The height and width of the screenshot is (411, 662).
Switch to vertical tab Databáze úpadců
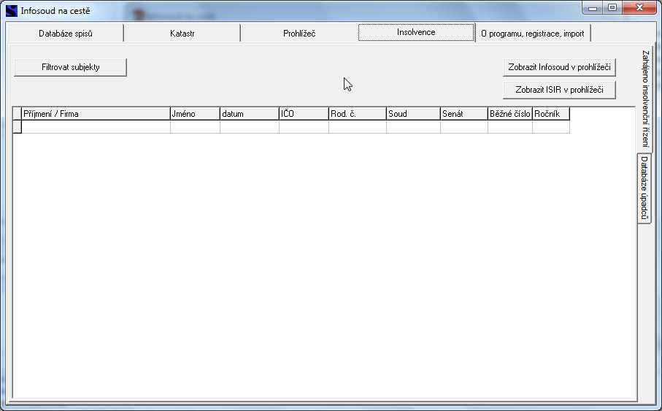(644, 188)
